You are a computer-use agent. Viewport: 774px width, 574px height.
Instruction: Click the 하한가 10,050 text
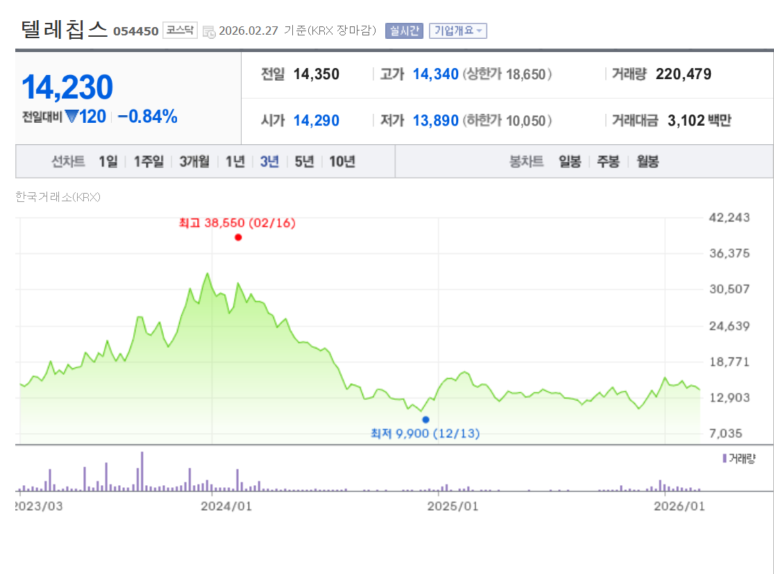pos(507,121)
